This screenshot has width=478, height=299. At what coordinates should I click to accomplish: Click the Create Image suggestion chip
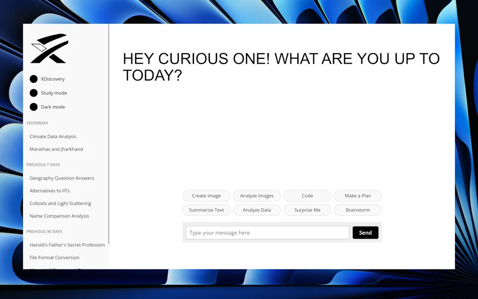pyautogui.click(x=206, y=196)
